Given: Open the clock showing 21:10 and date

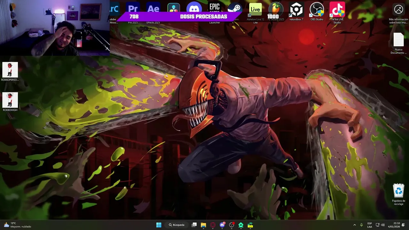Looking at the screenshot, I should (x=394, y=225).
